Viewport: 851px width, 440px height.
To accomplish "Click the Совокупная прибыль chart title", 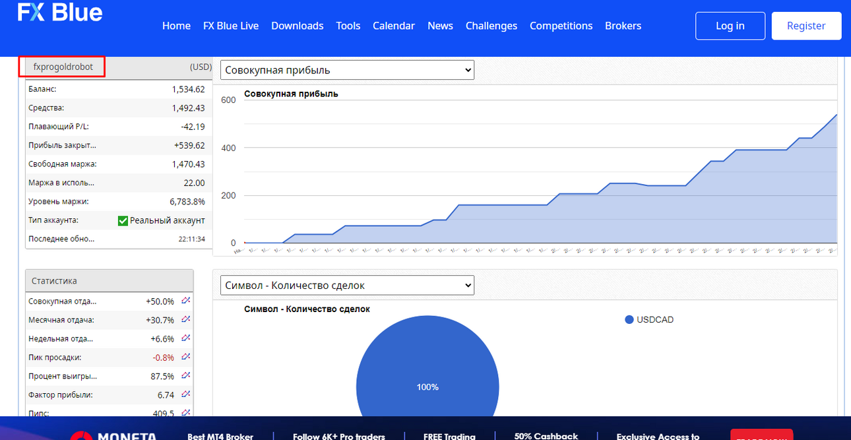I will pos(291,94).
